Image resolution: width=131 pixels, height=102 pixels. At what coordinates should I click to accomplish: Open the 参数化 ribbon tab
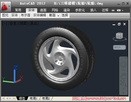(80, 10)
